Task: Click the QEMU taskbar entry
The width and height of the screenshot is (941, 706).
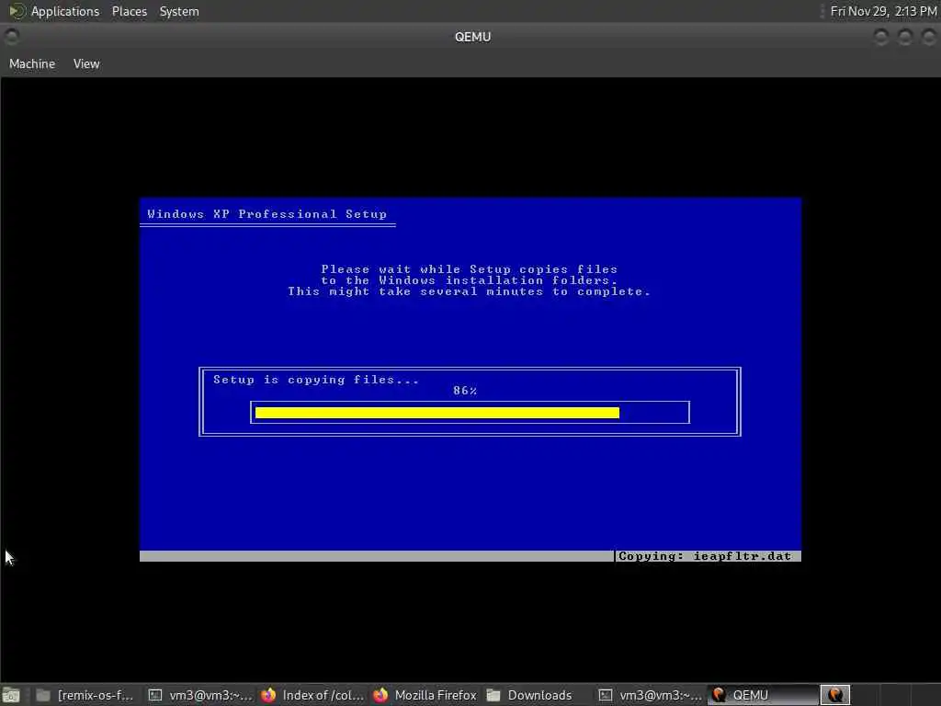Action: [x=762, y=695]
